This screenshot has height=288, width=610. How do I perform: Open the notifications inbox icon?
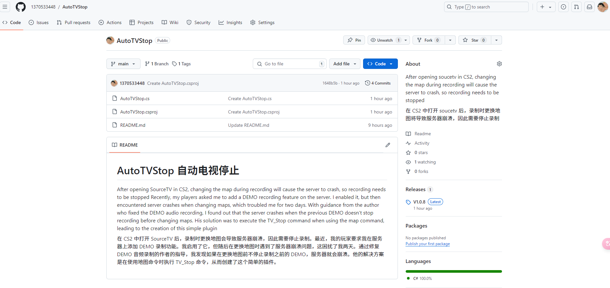click(590, 7)
